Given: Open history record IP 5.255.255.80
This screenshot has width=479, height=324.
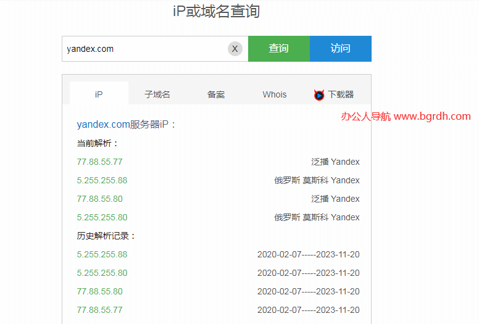Looking at the screenshot, I should coord(102,273).
